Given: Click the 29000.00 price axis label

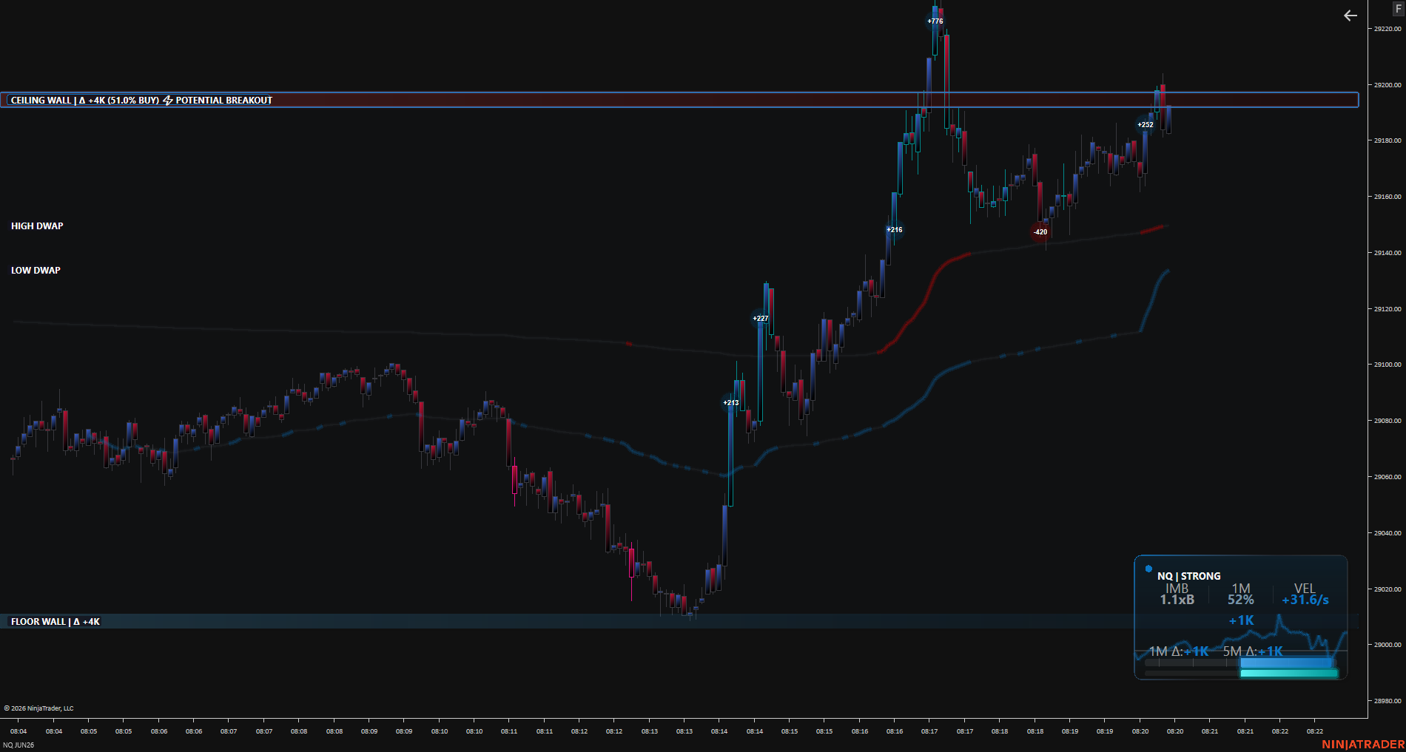Looking at the screenshot, I should (1387, 645).
